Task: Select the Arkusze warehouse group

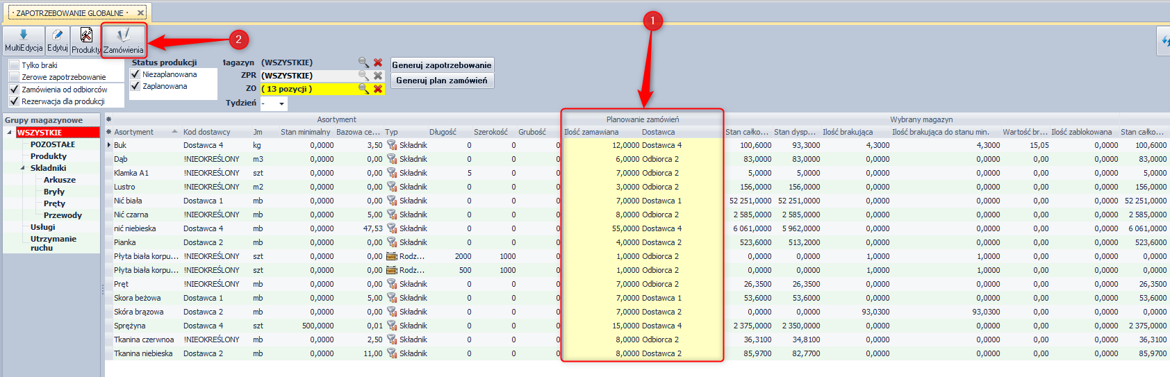Action: (x=60, y=180)
